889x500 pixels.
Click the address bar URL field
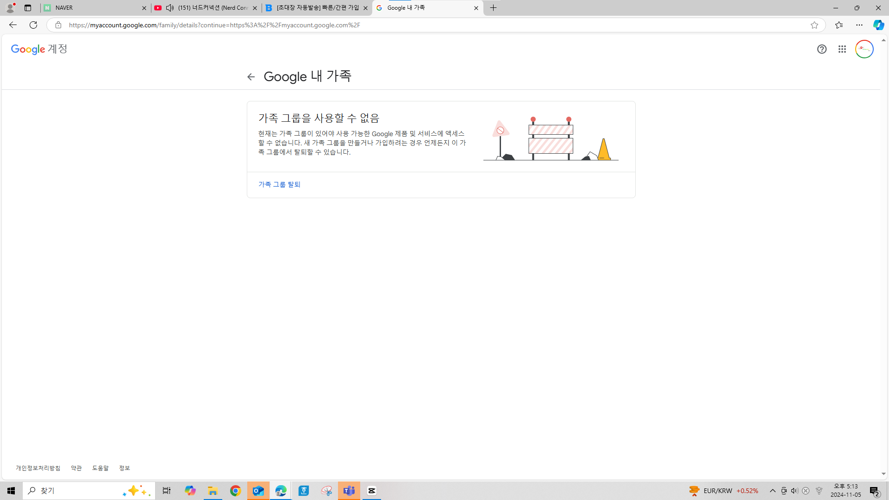(x=435, y=25)
